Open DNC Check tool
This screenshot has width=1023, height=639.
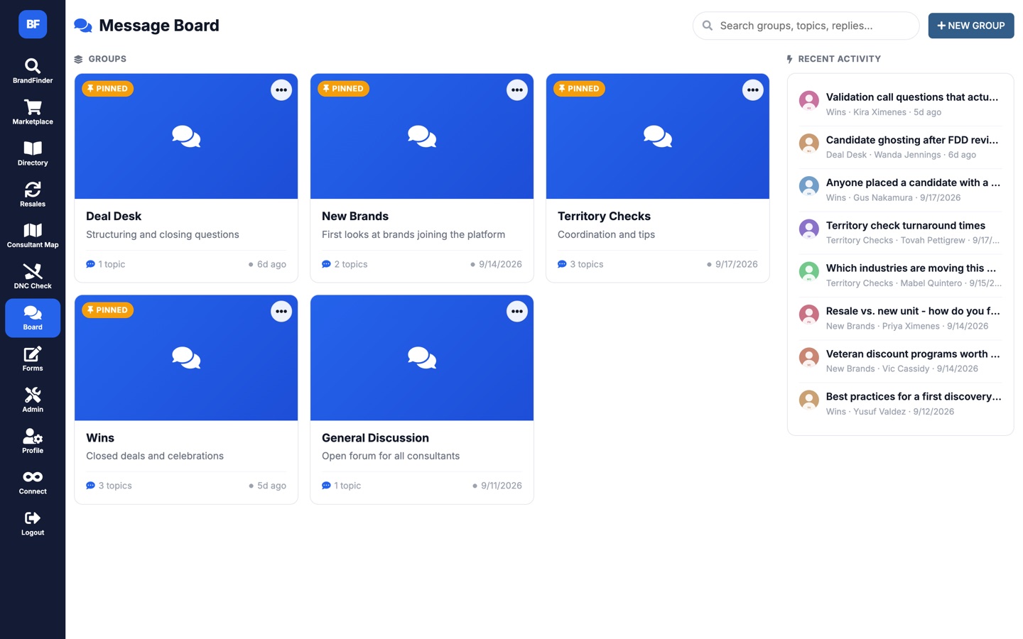click(33, 278)
